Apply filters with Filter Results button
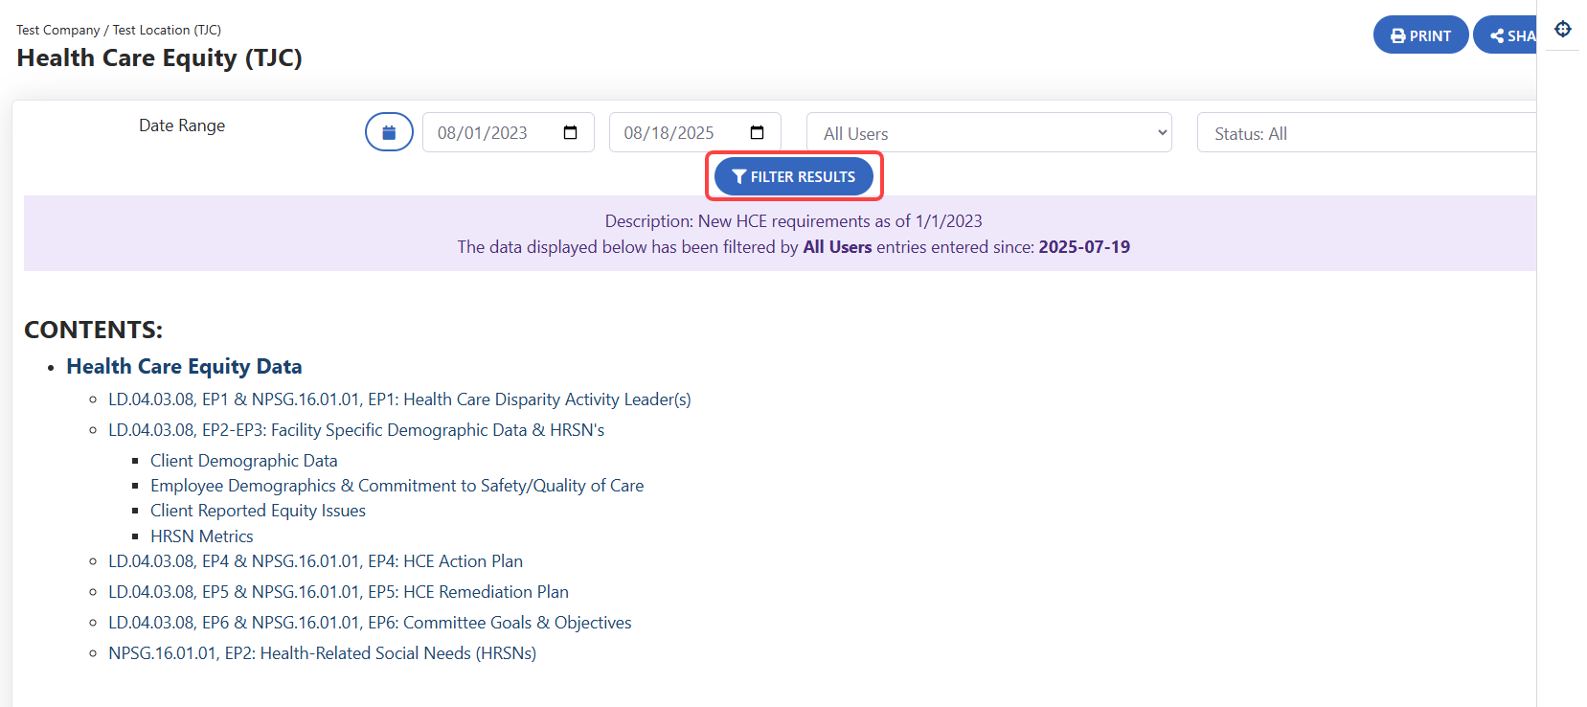The image size is (1587, 707). tap(793, 176)
